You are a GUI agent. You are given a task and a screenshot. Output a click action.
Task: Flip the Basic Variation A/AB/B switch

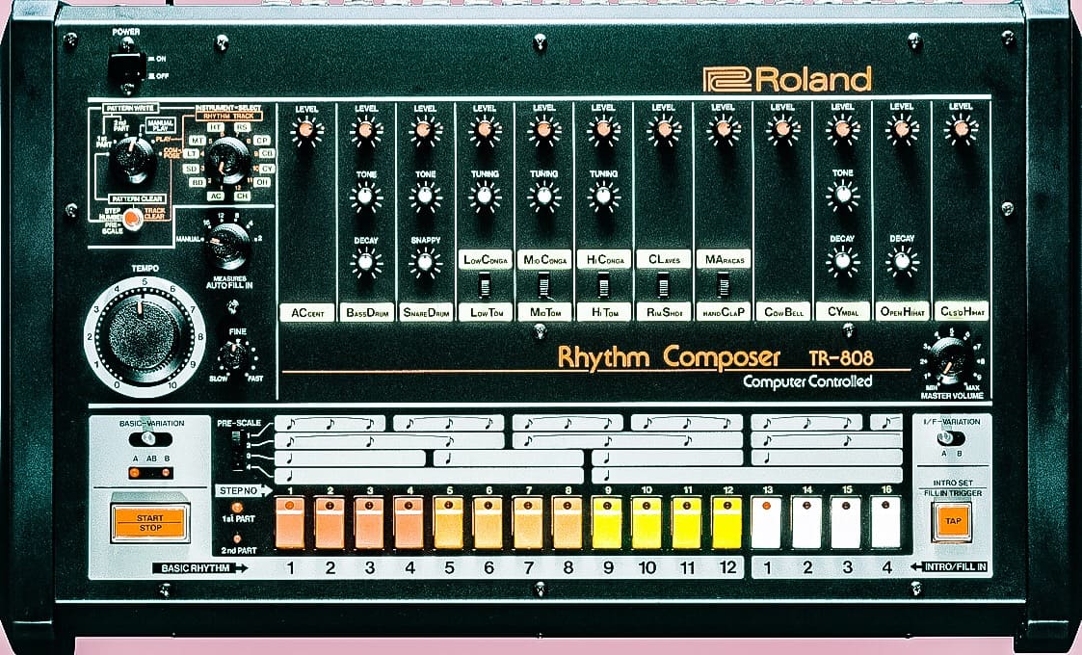pyautogui.click(x=151, y=439)
